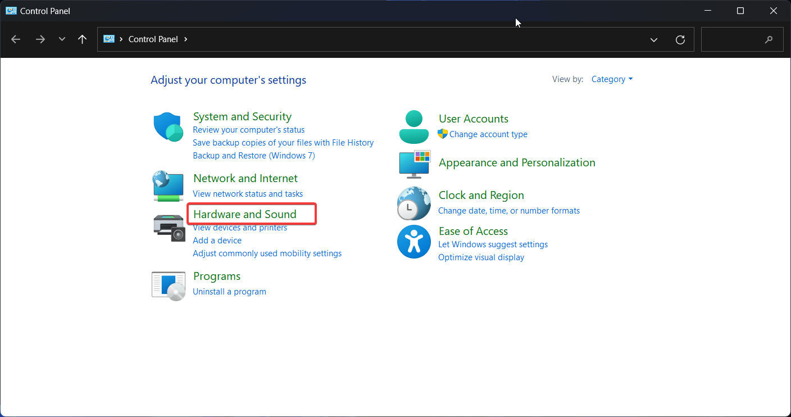791x417 pixels.
Task: Go forward using the forward arrow
Action: tap(40, 39)
